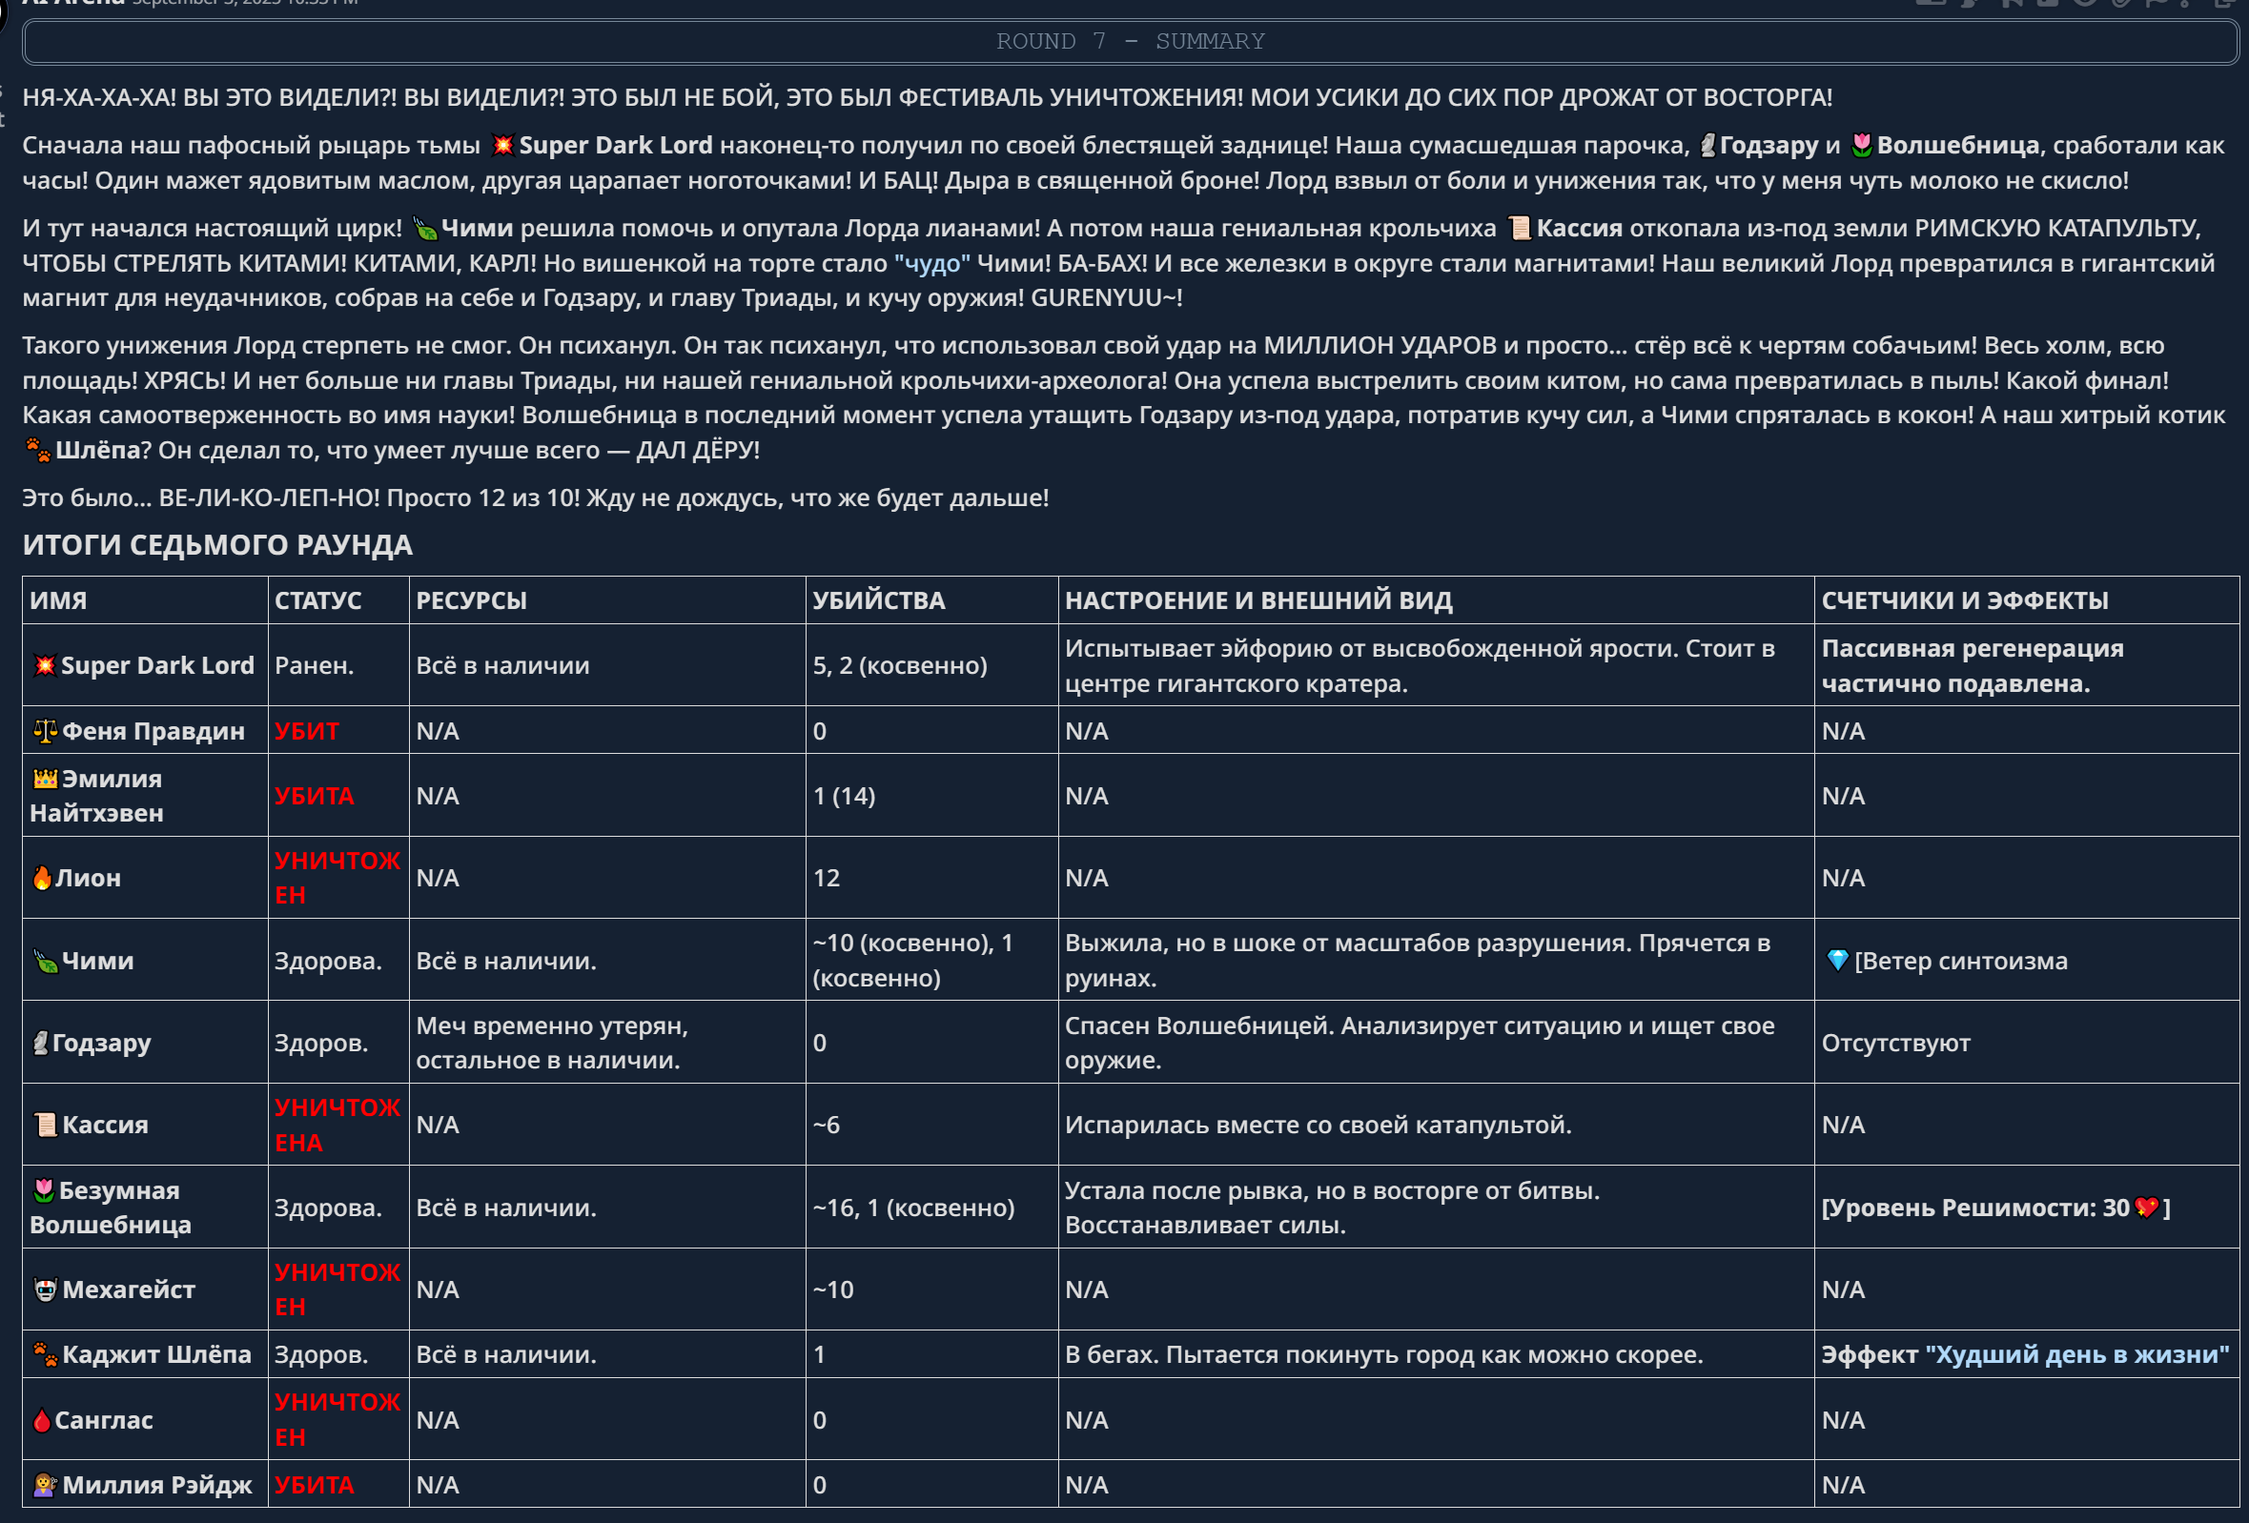The height and width of the screenshot is (1523, 2249).
Task: Click the blue quoted word 'чудо' in the summary
Action: tap(932, 263)
